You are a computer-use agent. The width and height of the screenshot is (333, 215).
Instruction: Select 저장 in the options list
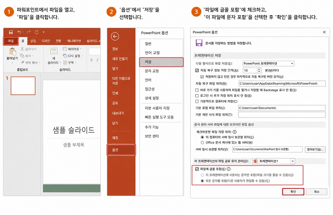pos(161,62)
